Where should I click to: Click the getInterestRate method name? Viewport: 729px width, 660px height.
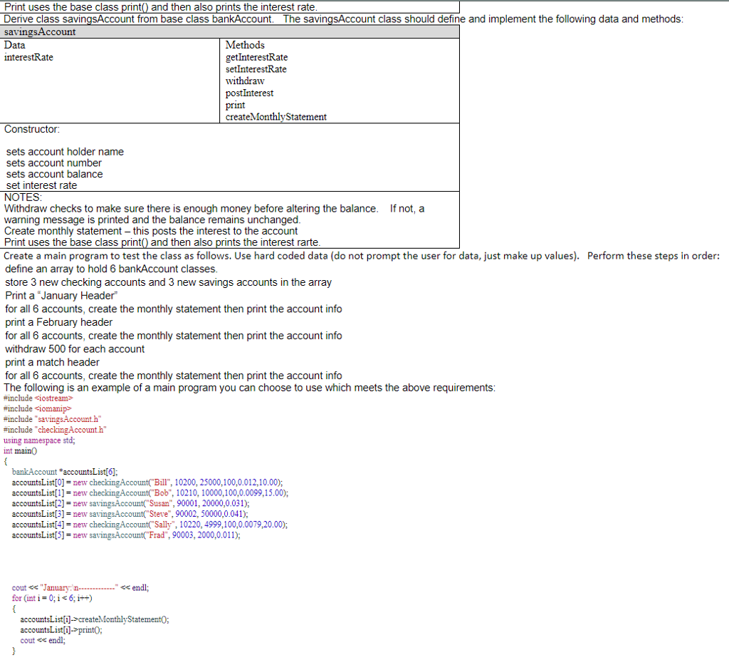click(256, 57)
